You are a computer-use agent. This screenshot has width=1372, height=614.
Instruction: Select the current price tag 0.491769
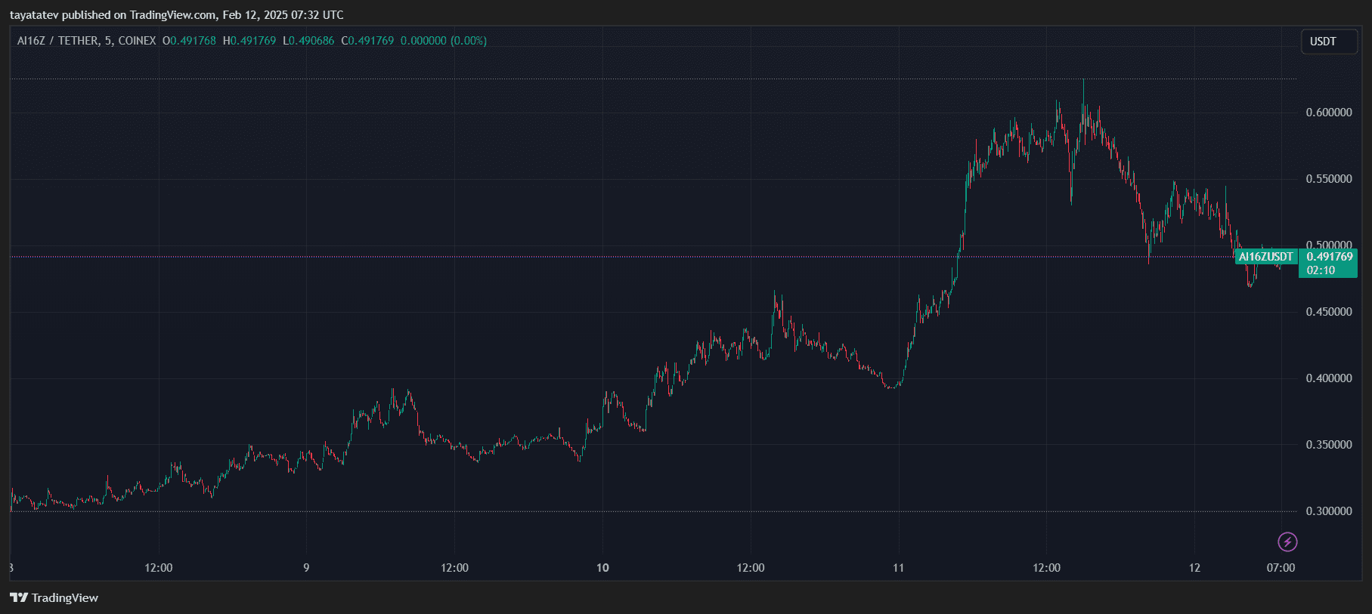[1329, 257]
